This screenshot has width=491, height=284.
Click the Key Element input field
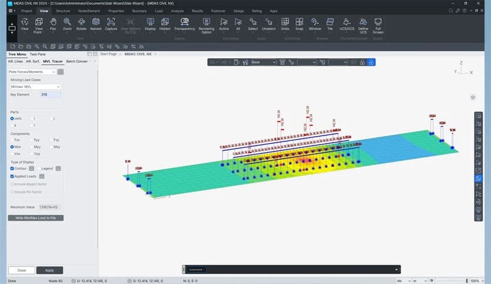point(50,94)
